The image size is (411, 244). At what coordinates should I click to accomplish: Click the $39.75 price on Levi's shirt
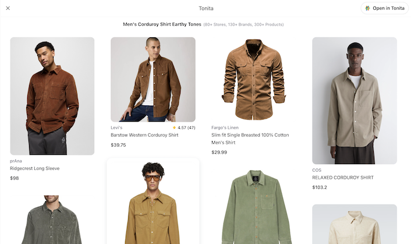coord(118,145)
